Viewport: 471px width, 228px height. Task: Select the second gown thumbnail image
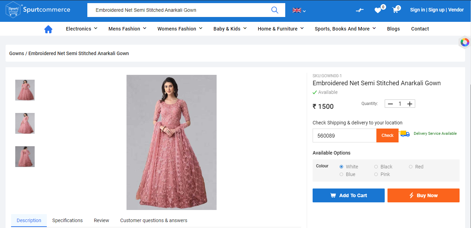coord(25,123)
